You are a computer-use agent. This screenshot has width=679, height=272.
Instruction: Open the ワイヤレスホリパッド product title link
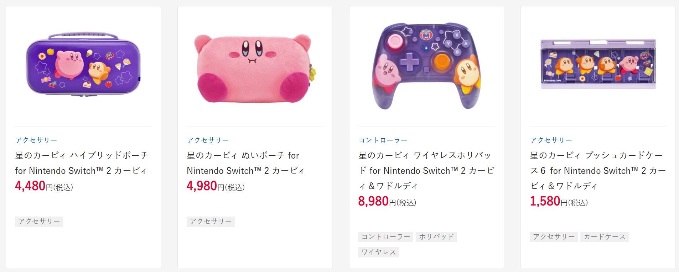point(426,170)
